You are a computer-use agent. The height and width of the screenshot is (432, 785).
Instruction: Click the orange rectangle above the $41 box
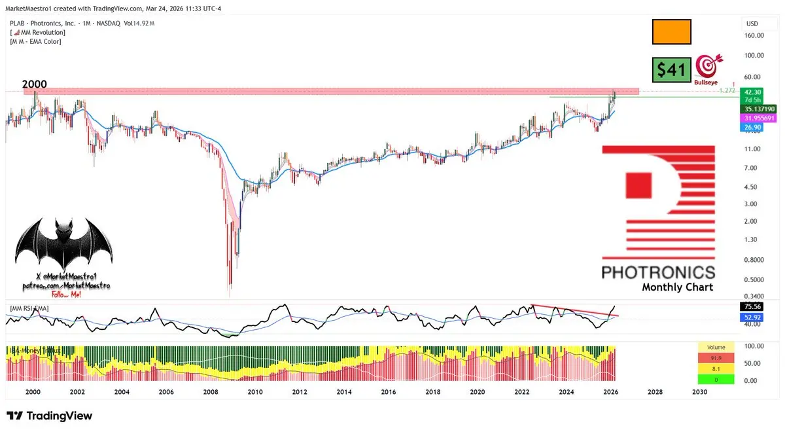pos(672,31)
